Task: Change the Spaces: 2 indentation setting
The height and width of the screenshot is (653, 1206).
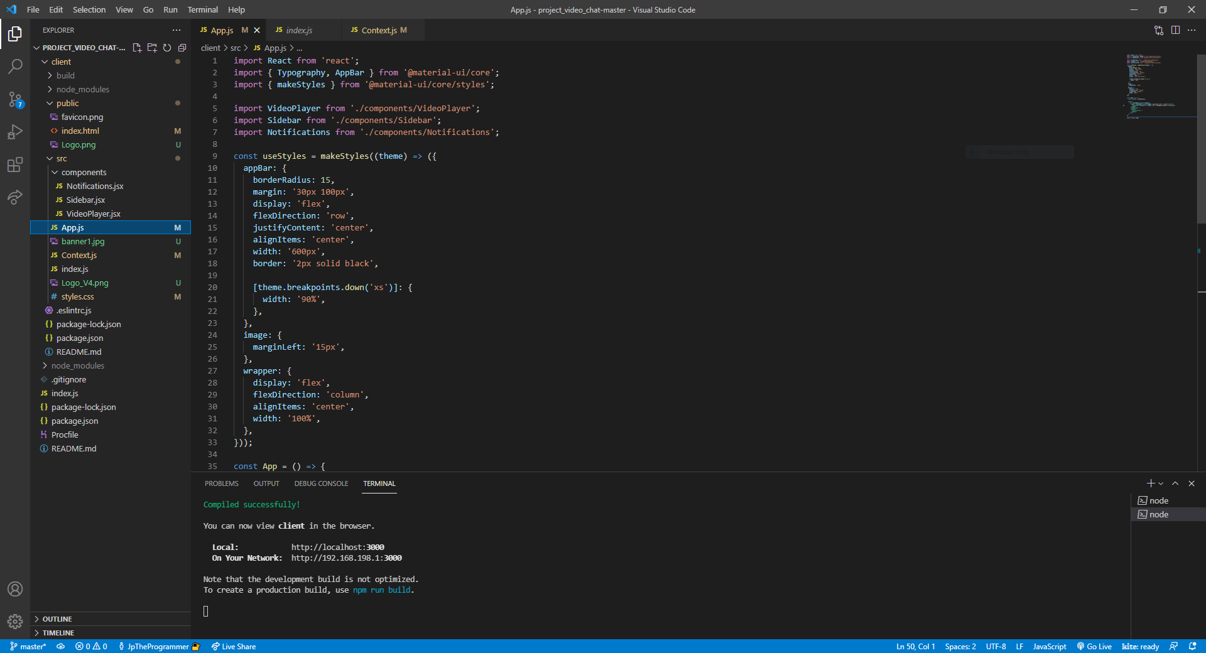Action: pyautogui.click(x=960, y=647)
